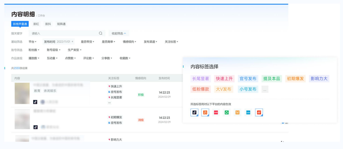Remove 2022/11/01 publish time filter
Screen dimensions: 343x149
(72, 42)
